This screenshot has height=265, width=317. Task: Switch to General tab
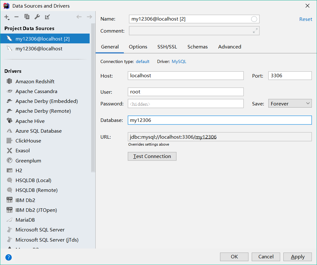[110, 47]
